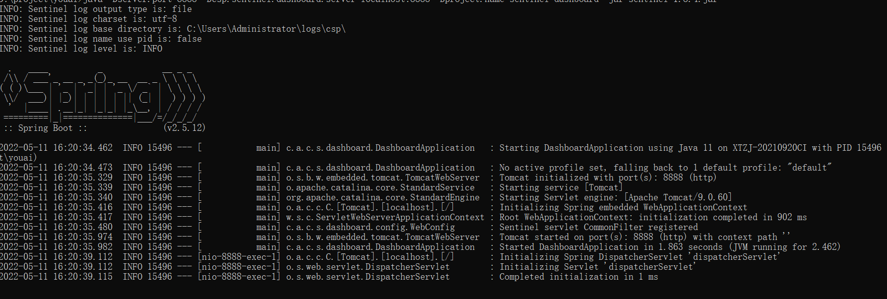
Task: Click the "Sentinel log output type is: file" line
Action: click(96, 9)
